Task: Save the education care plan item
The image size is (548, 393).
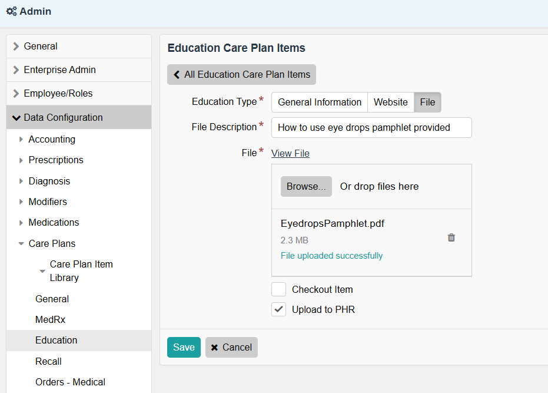Action: tap(184, 348)
